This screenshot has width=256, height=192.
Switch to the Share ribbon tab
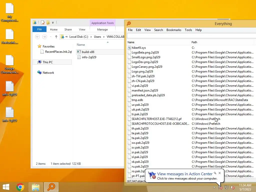tap(68, 29)
